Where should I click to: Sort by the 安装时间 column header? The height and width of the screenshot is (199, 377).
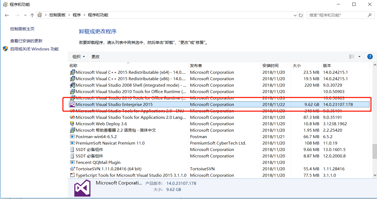276,65
